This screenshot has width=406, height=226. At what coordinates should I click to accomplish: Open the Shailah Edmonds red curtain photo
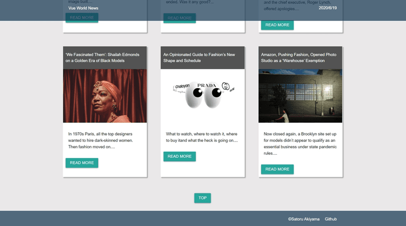coord(105,96)
